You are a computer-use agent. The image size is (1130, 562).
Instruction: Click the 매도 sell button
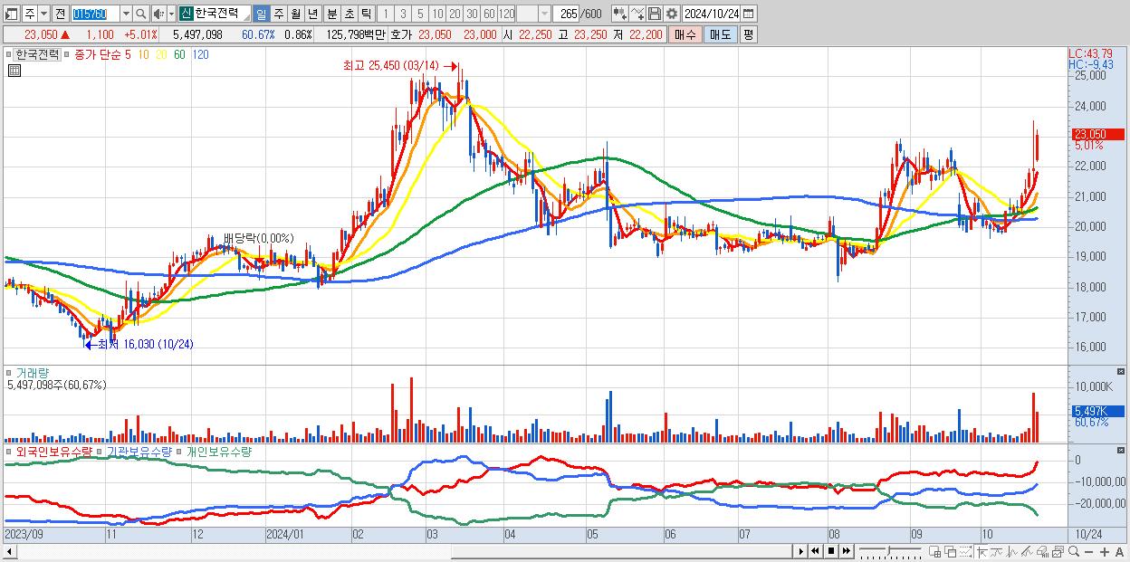pos(720,34)
